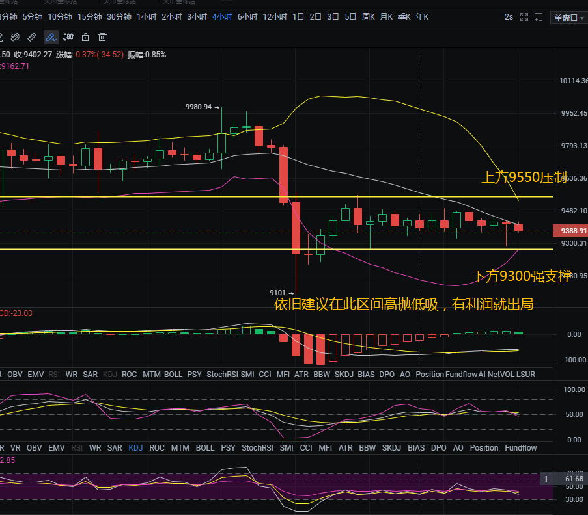Click the AI-NetVOL indicator label
The height and width of the screenshot is (515, 588).
click(x=496, y=375)
